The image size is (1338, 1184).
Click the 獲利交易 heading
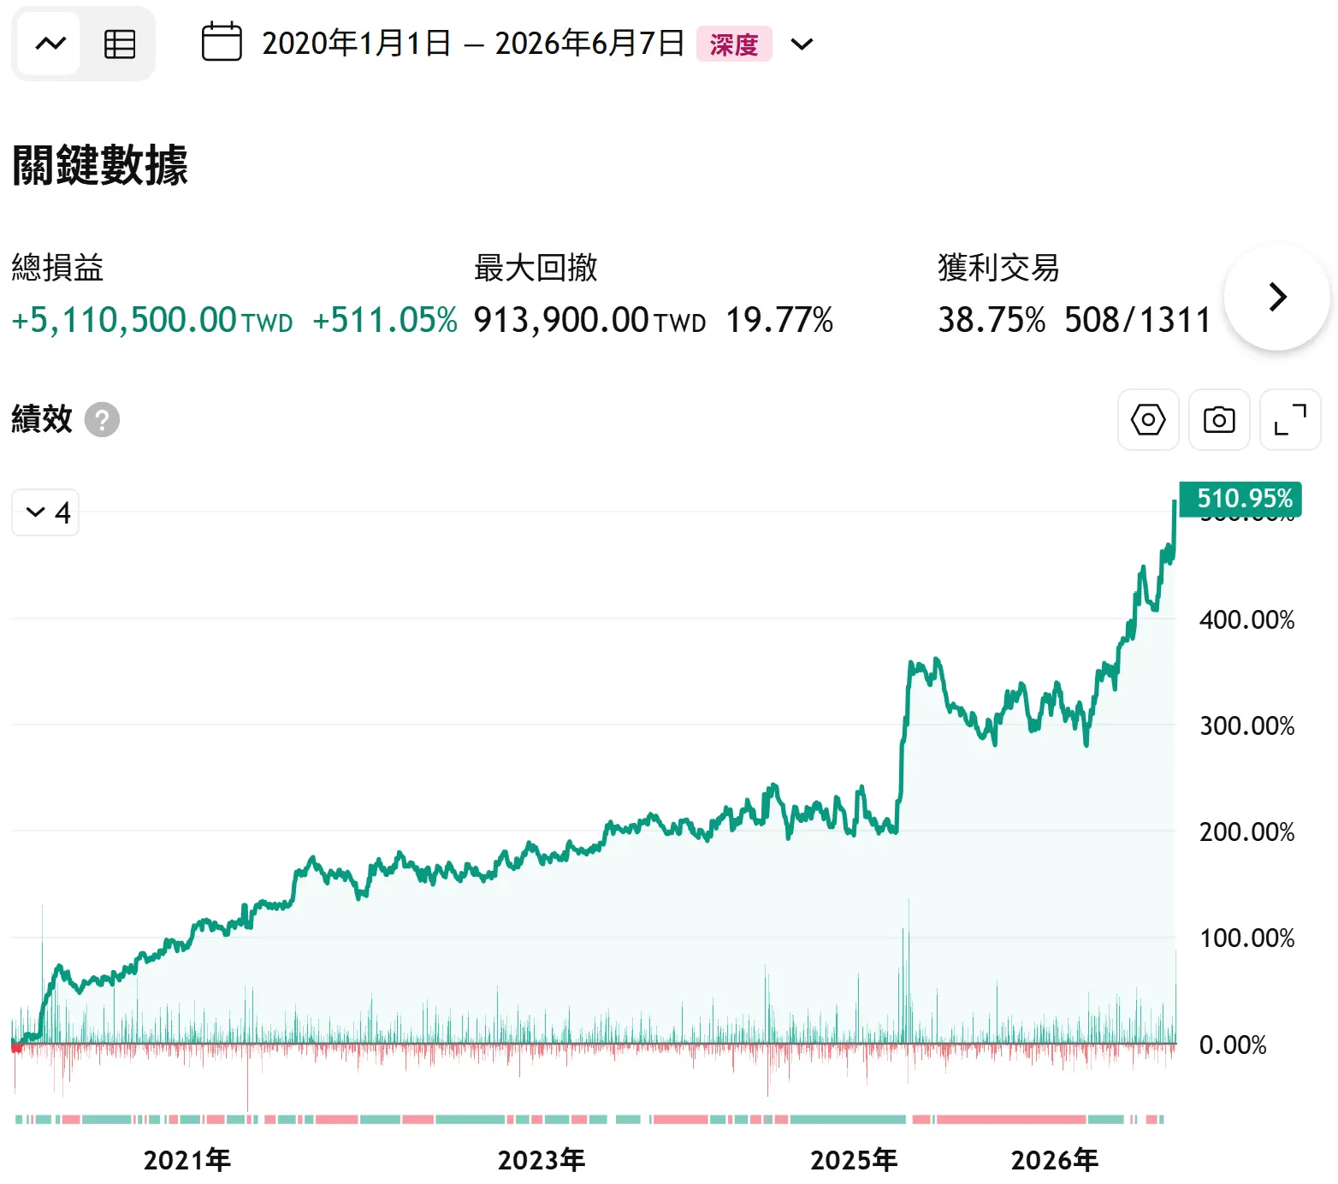998,268
